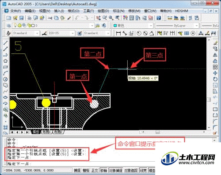This screenshot has width=221, height=175.
Task: Click the Match Properties brush icon
Action: (69, 18)
